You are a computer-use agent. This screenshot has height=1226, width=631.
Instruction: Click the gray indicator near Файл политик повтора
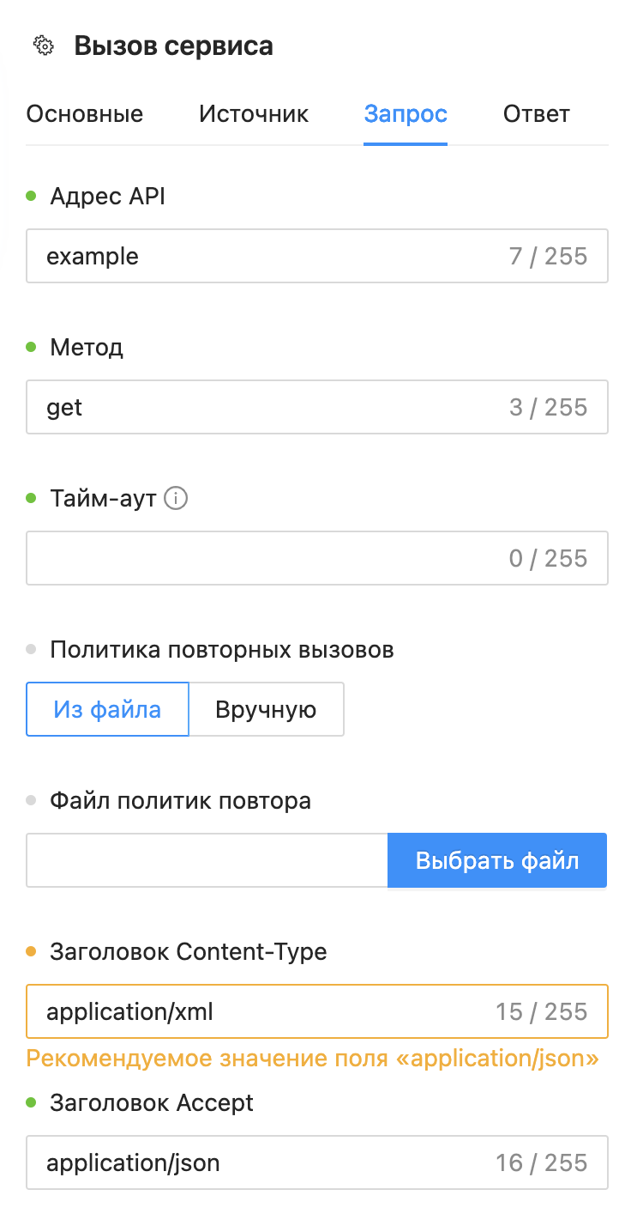click(32, 800)
